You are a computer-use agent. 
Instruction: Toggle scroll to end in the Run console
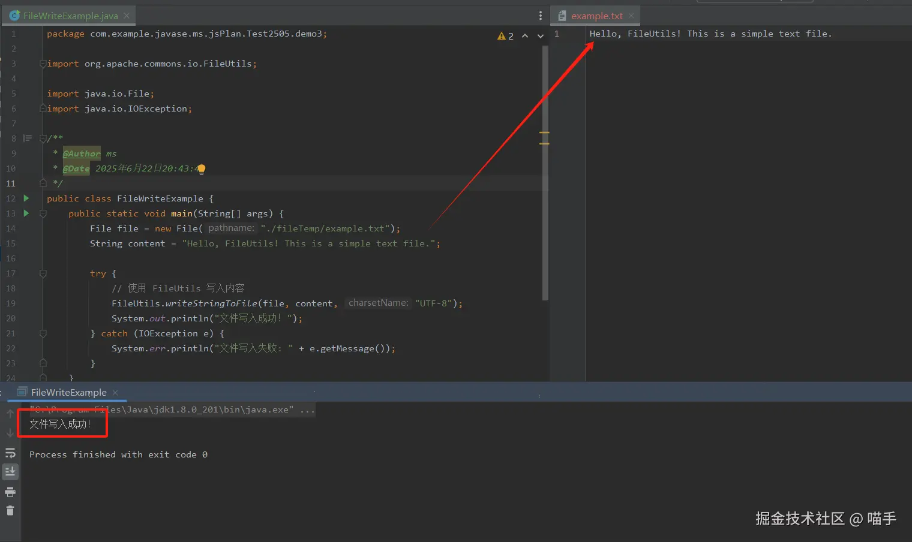coord(10,472)
